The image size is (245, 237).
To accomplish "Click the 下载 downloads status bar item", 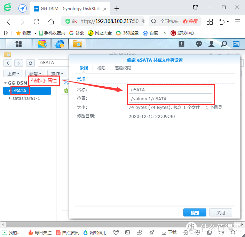I will click(169, 232).
